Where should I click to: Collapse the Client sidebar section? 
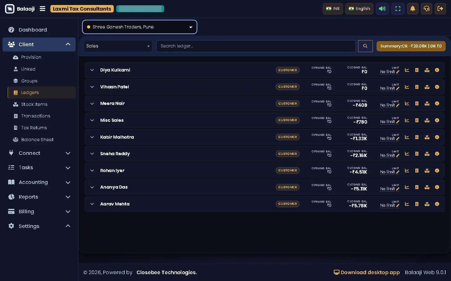click(39, 44)
